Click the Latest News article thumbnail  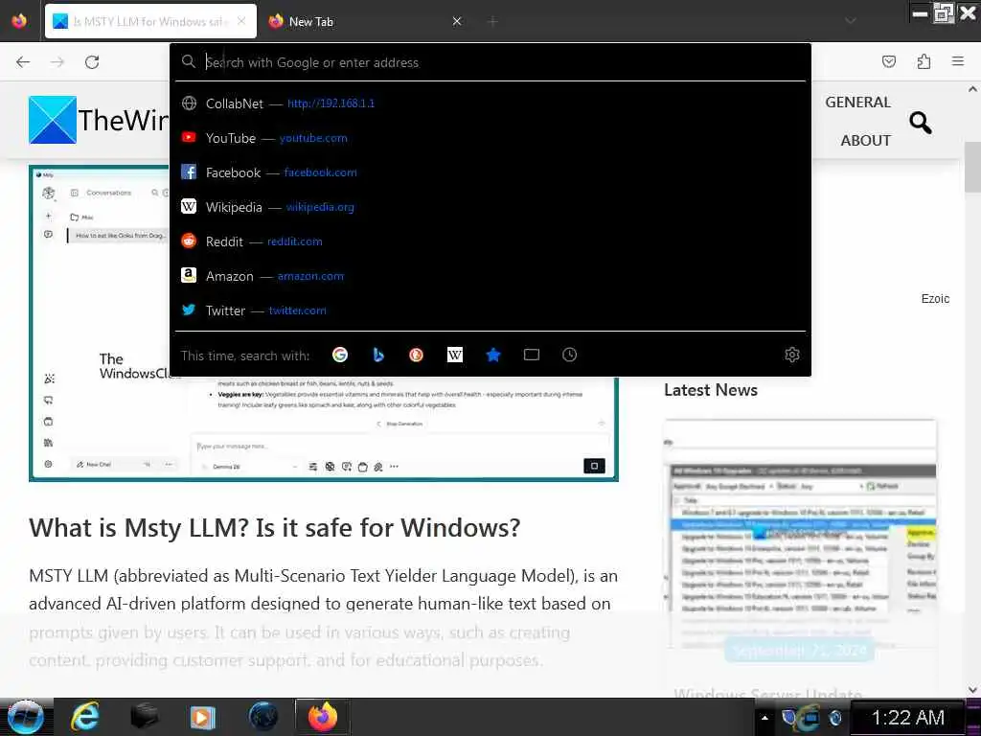(800, 535)
